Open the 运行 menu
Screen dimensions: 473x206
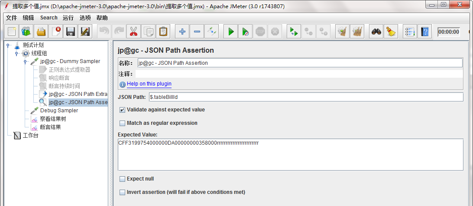click(68, 18)
